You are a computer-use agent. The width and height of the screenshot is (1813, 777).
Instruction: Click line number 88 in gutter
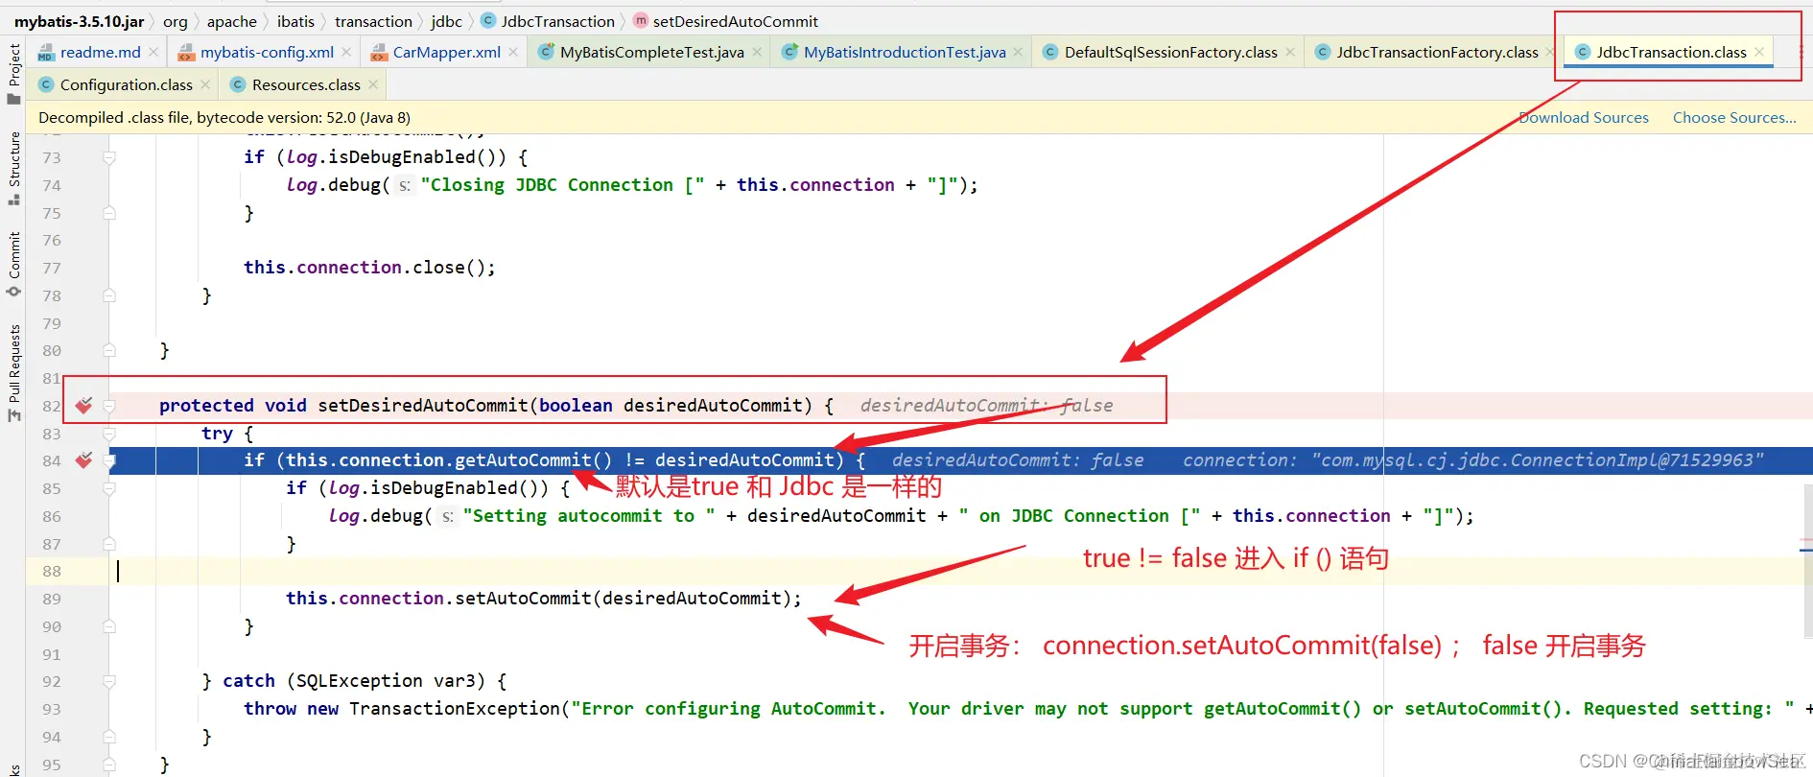(52, 571)
